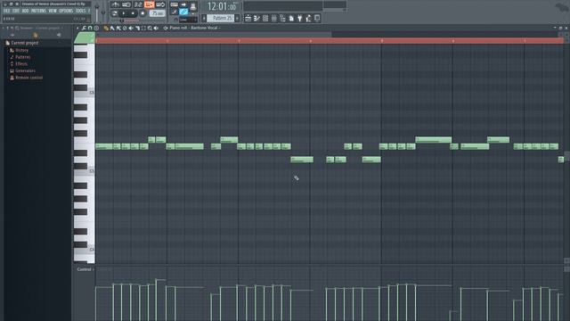Open the Channel rack from toolbar
The width and height of the screenshot is (570, 321).
click(265, 18)
